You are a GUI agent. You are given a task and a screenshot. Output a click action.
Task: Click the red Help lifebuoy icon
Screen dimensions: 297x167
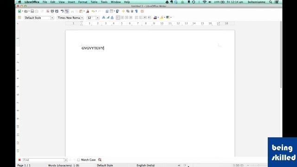click(x=142, y=11)
